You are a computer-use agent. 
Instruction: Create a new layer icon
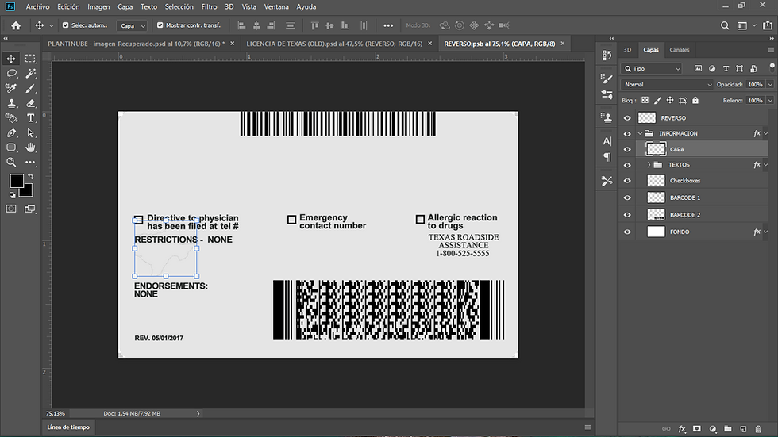click(743, 428)
